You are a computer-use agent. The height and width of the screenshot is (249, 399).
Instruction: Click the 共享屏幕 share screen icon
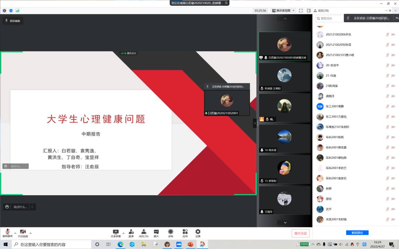[x=115, y=232]
